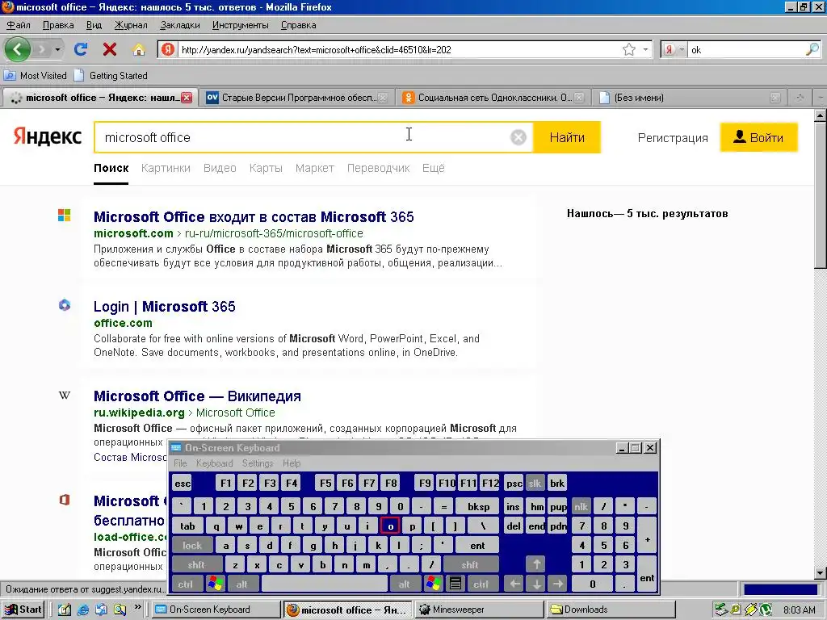Image resolution: width=827 pixels, height=620 pixels.
Task: Select the Маркет search category
Action: tap(315, 168)
